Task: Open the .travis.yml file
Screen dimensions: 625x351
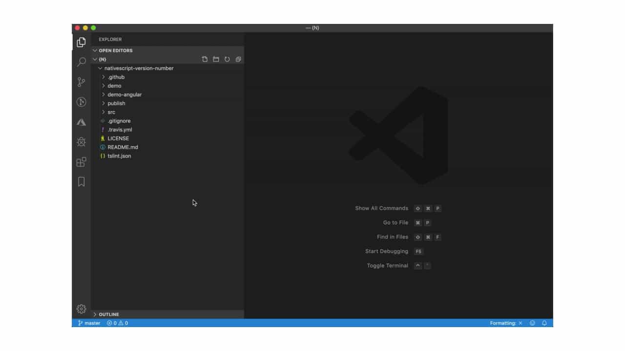Action: pos(167,130)
